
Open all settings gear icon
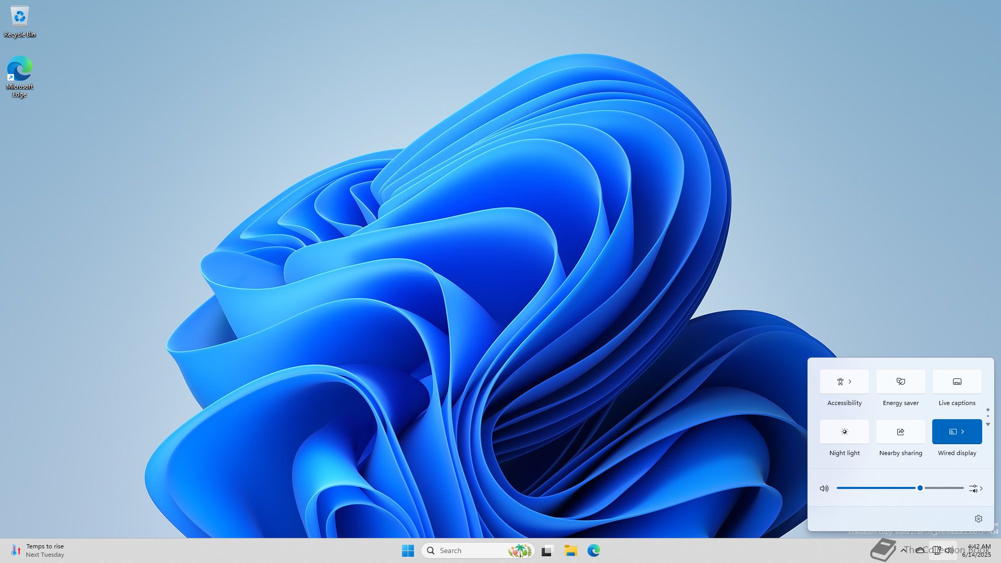[x=978, y=519]
